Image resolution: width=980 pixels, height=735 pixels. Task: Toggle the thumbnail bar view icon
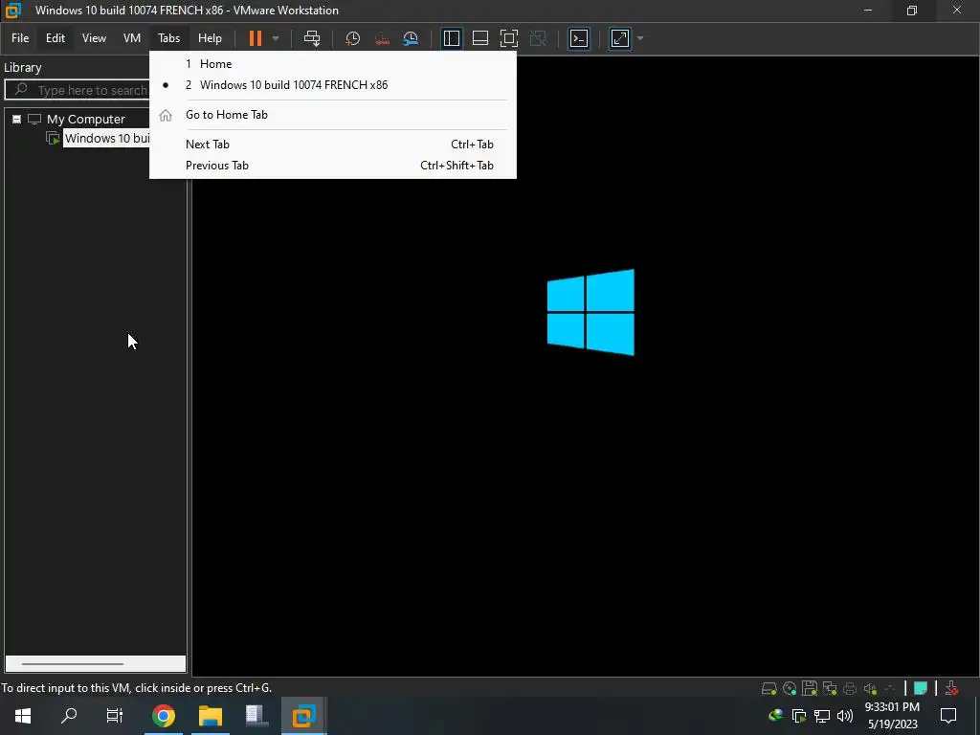(x=480, y=38)
